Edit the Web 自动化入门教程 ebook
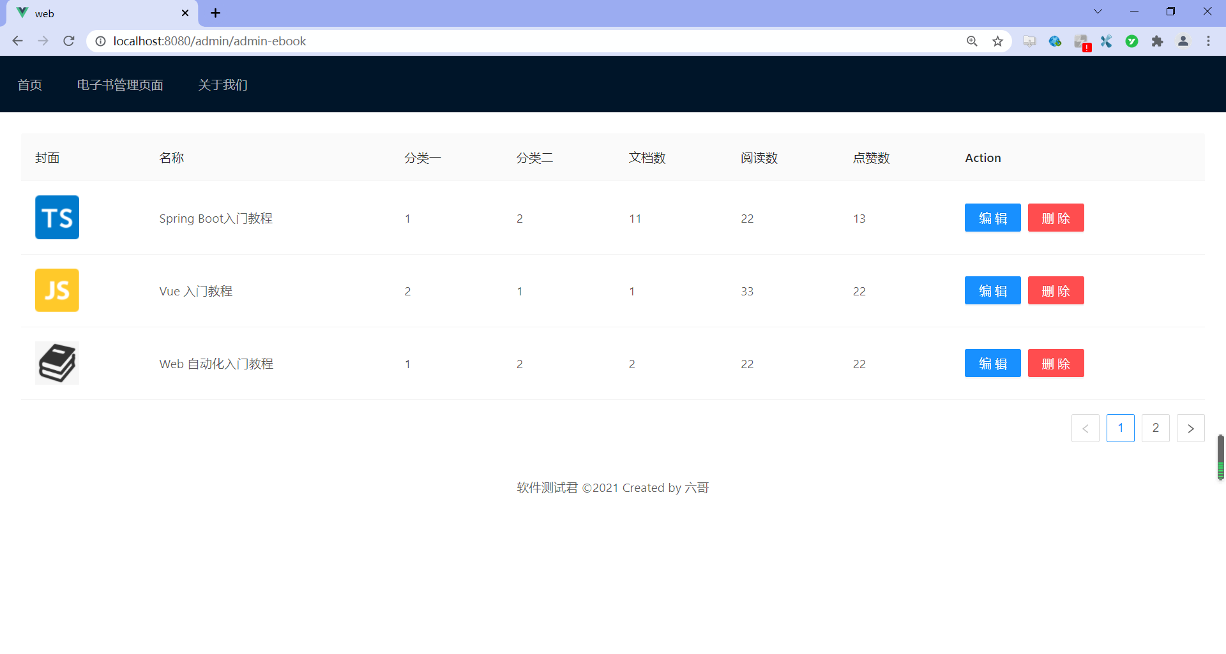 (992, 363)
